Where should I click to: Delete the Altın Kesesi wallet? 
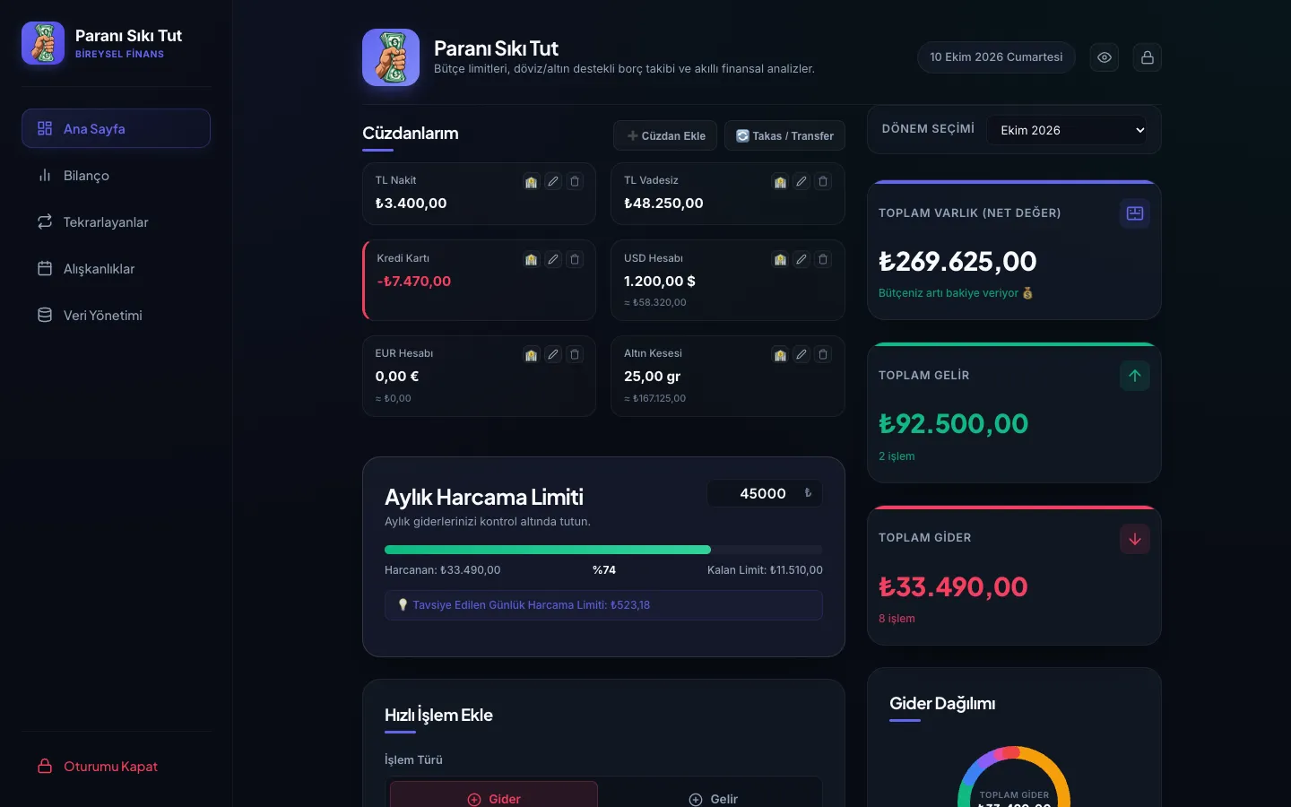pyautogui.click(x=823, y=355)
